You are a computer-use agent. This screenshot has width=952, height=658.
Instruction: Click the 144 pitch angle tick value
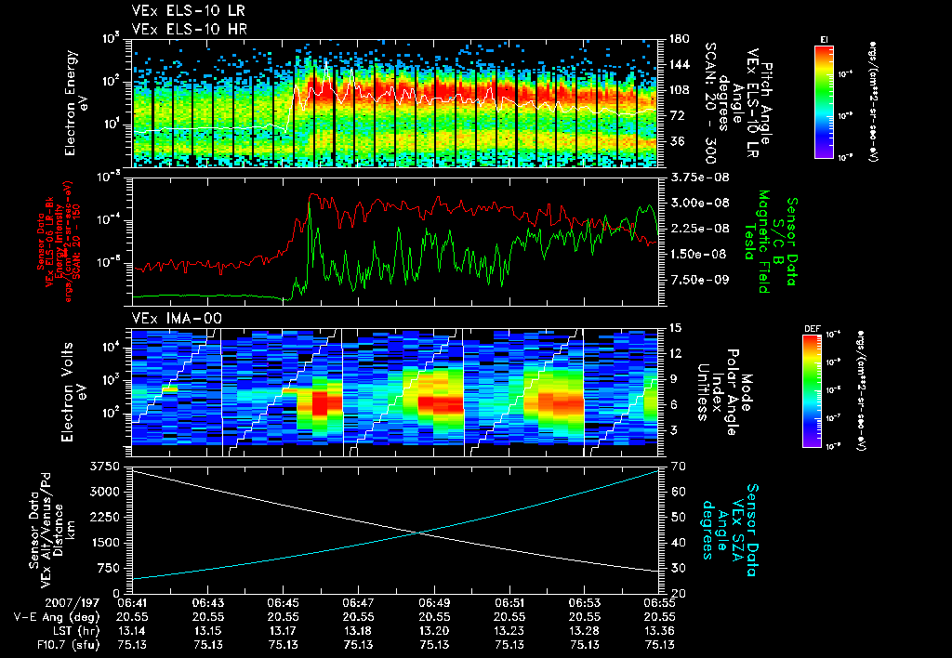pyautogui.click(x=679, y=64)
